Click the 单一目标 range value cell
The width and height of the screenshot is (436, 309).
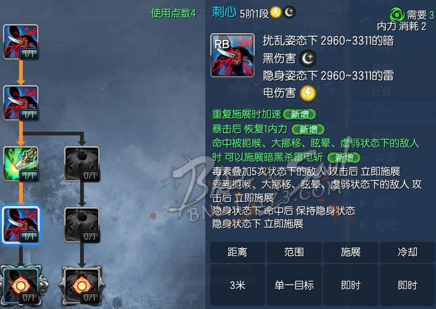(294, 285)
